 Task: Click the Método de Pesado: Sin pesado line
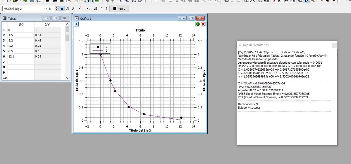coord(258,59)
